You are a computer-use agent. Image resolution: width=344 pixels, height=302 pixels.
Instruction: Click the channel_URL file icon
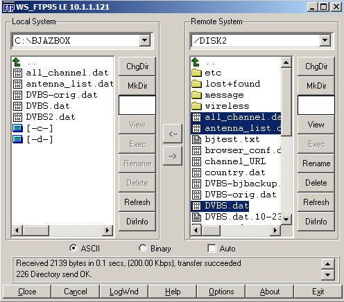coord(196,161)
